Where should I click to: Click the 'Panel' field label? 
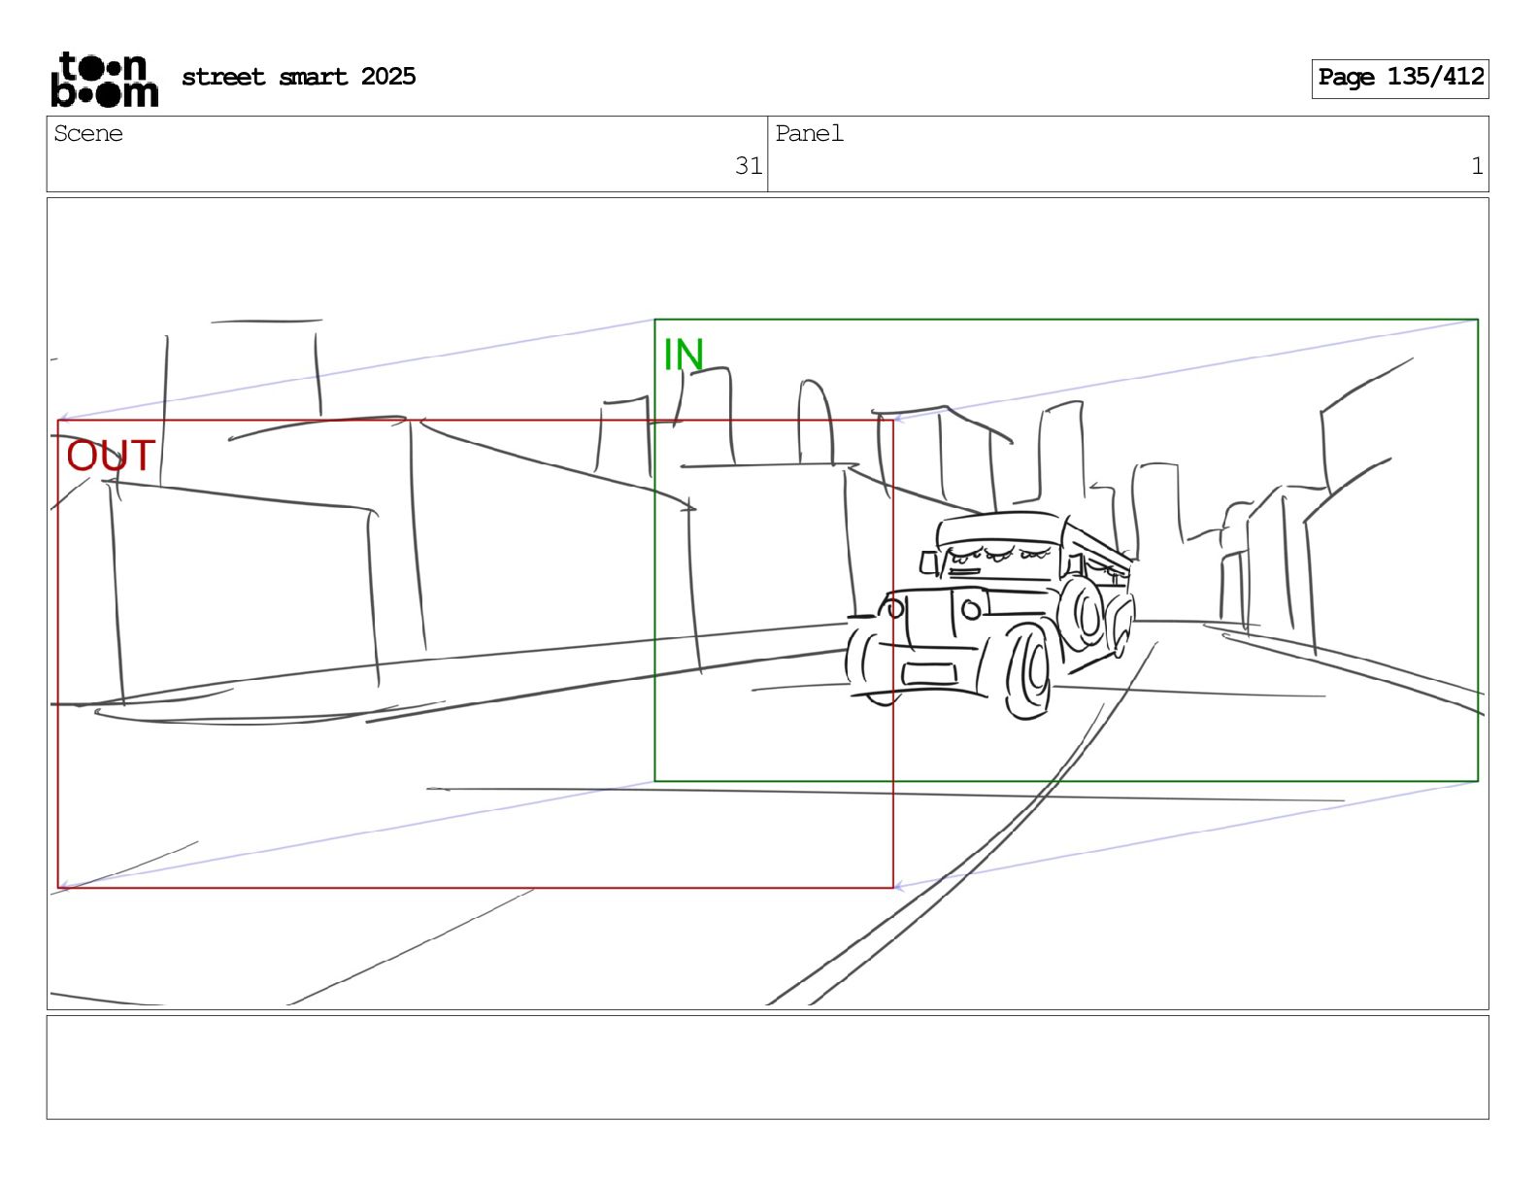click(809, 134)
